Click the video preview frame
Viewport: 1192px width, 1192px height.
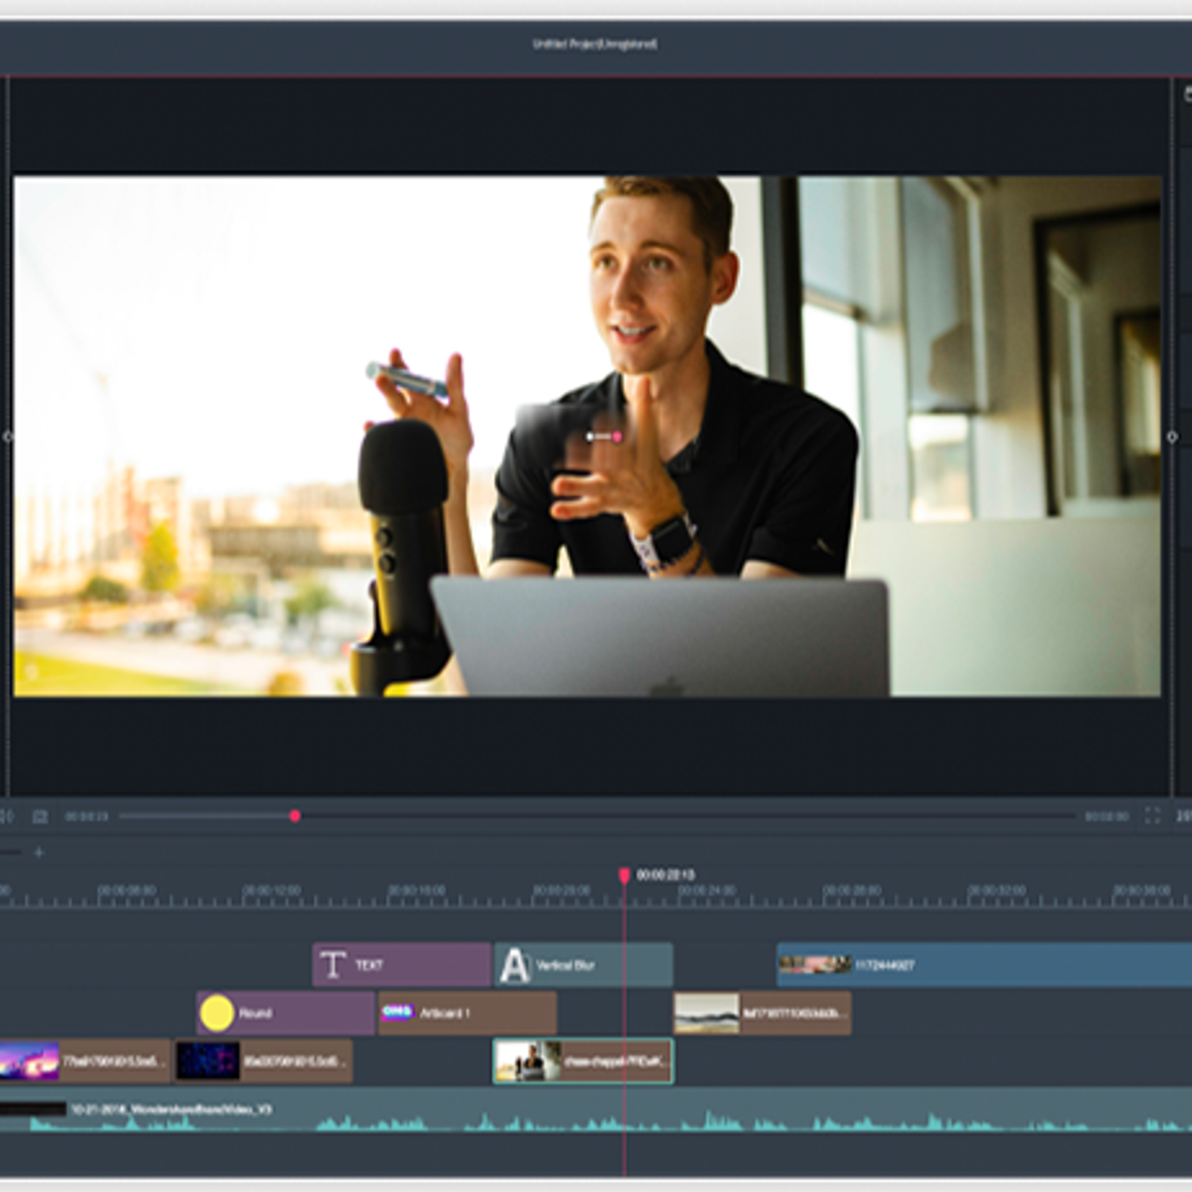click(587, 437)
